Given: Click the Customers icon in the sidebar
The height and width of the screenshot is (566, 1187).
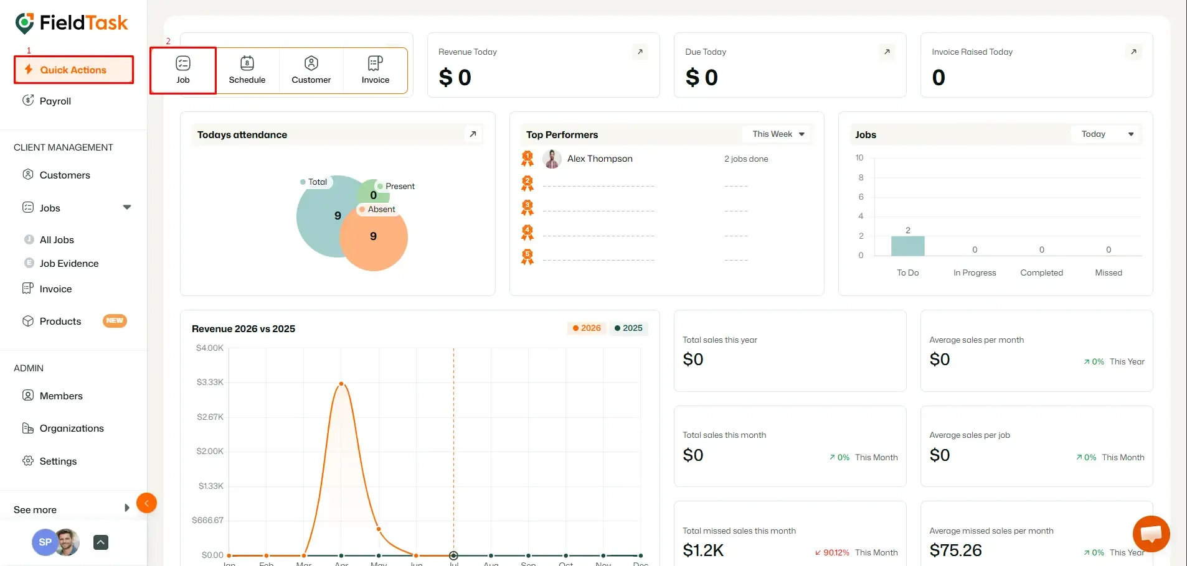Looking at the screenshot, I should coord(28,174).
